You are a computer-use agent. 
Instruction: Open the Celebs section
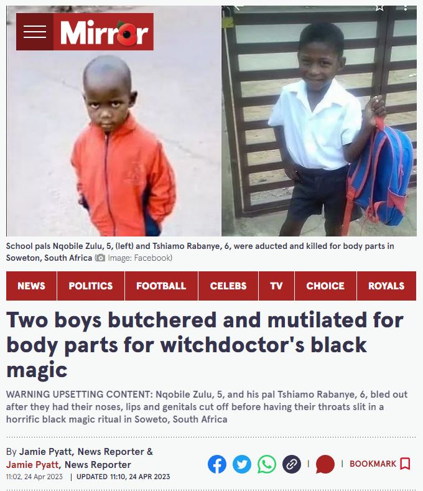pyautogui.click(x=228, y=286)
